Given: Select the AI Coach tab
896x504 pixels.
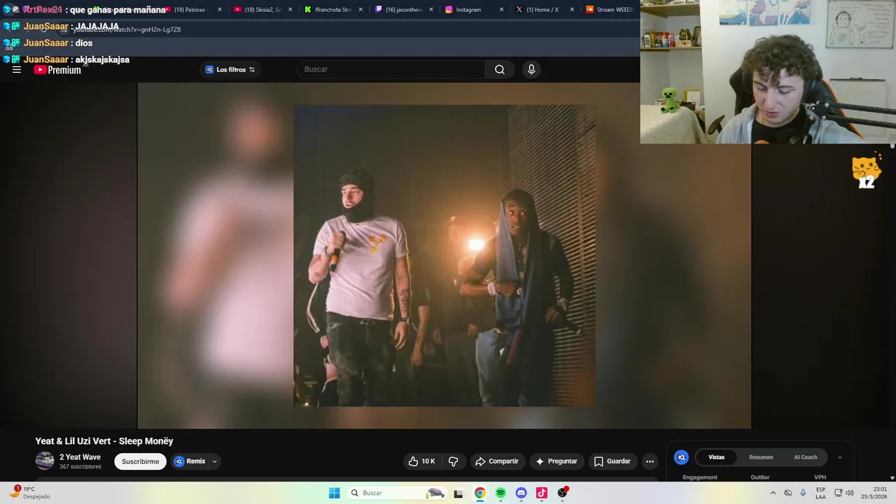Looking at the screenshot, I should click(x=805, y=457).
